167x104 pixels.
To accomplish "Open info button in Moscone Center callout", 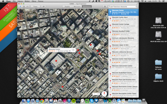I will tap(73, 50).
